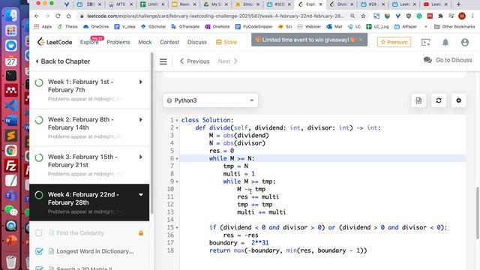Toggle the Find the Celebrity checkbox
This screenshot has height=270, width=480.
39,233
